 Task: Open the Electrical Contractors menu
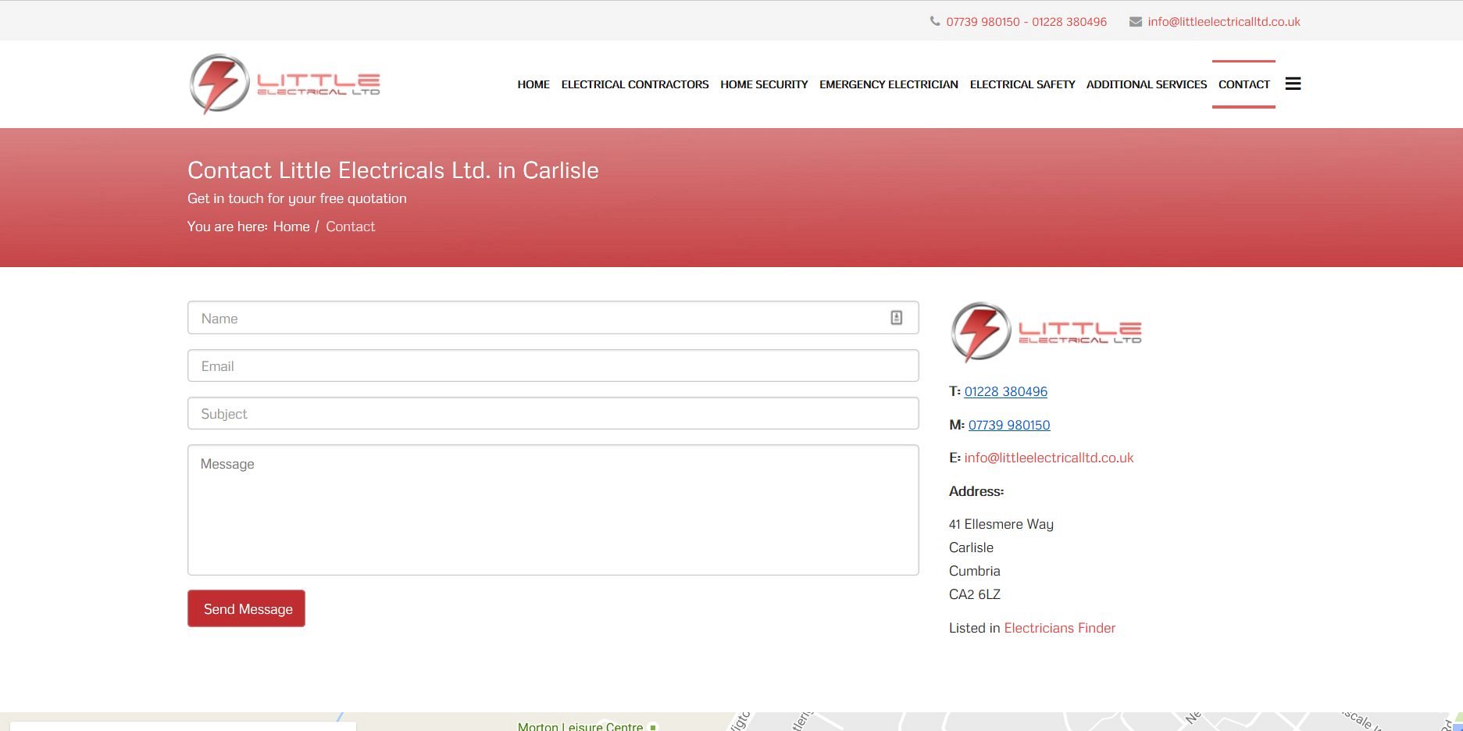pos(634,84)
